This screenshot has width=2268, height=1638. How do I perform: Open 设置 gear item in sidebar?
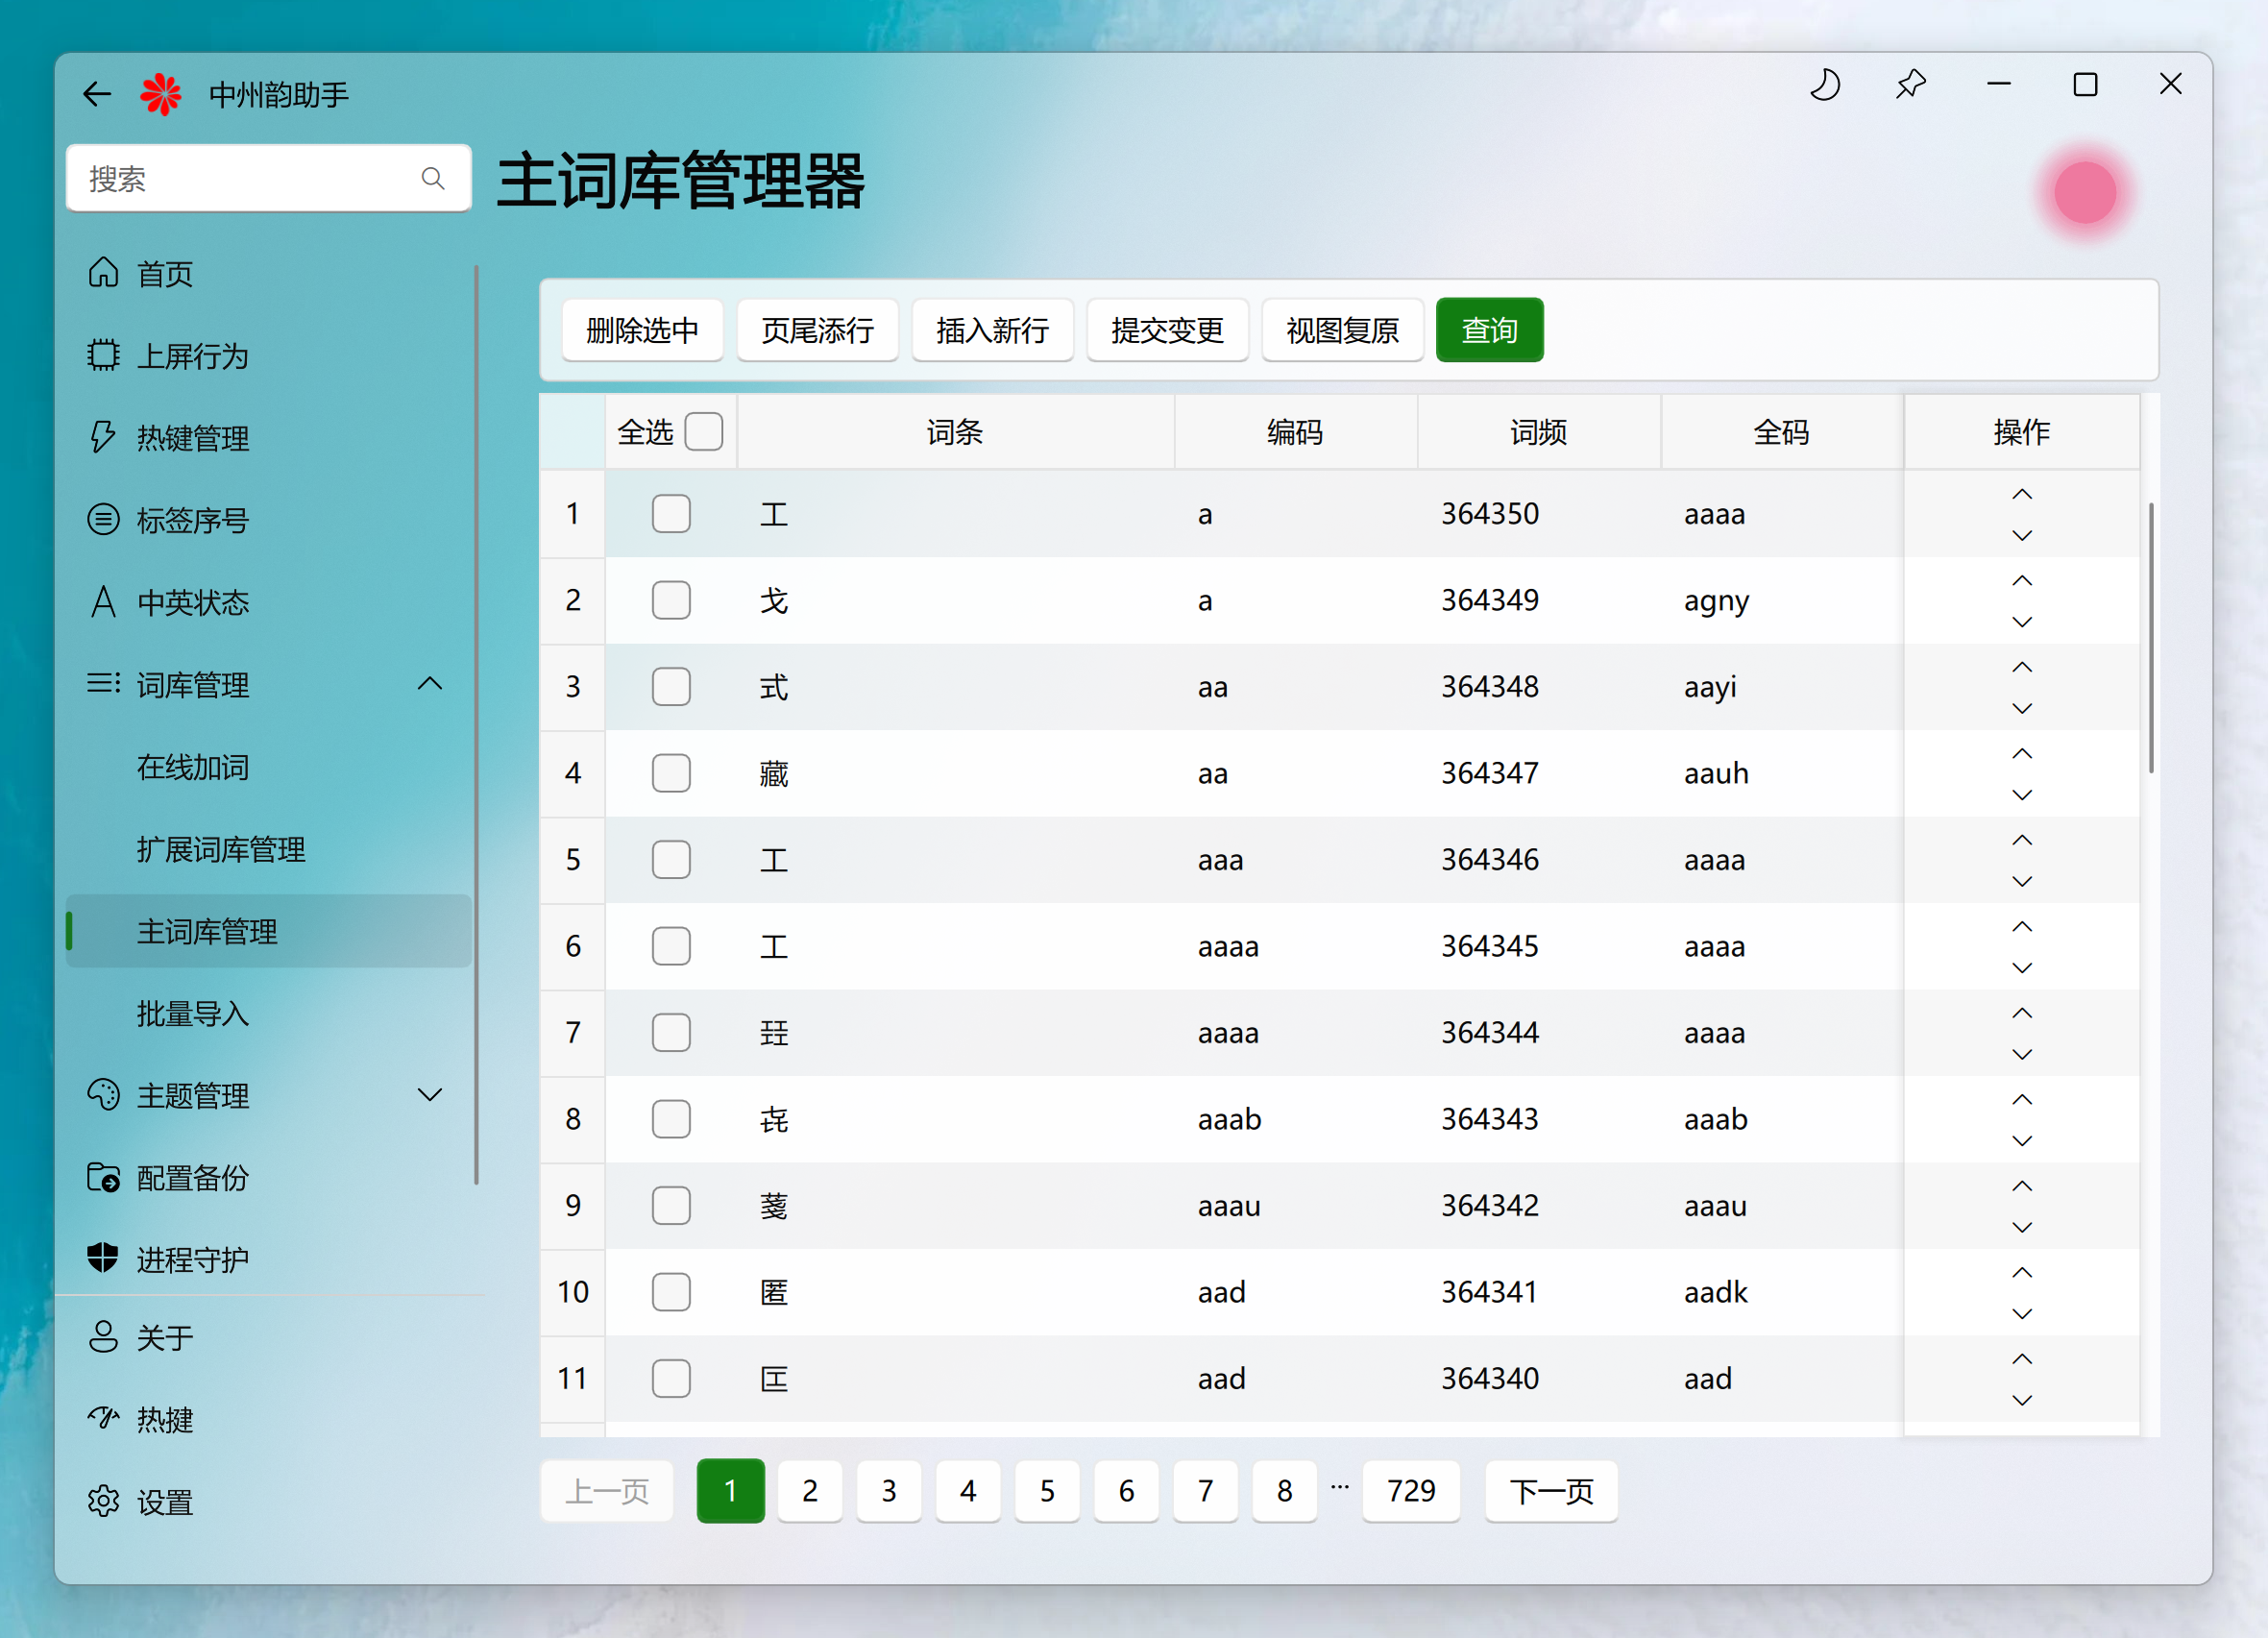pos(164,1501)
